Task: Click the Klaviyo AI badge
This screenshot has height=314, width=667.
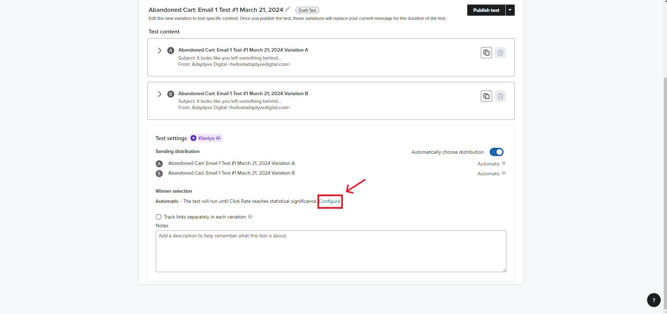Action: 206,138
